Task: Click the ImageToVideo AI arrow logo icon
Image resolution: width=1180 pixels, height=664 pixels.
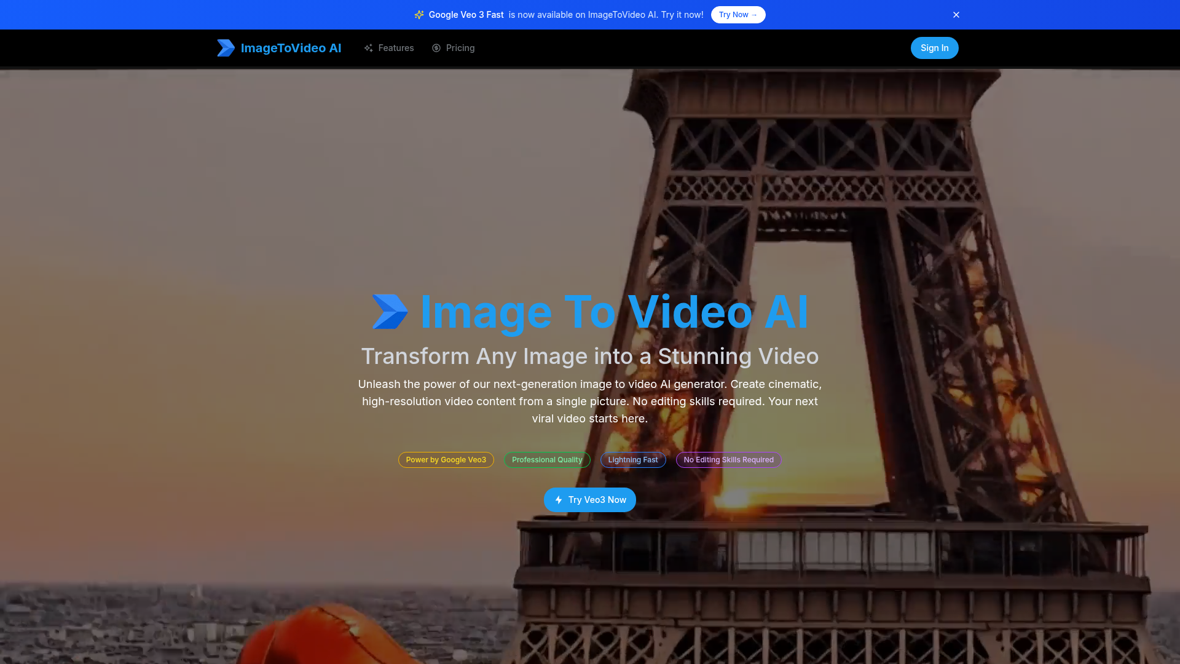Action: coord(226,47)
